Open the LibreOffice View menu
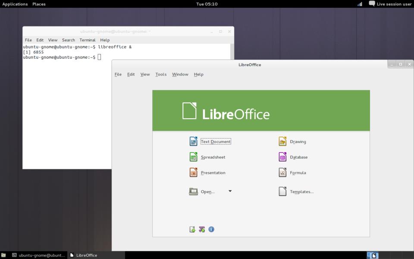 (145, 75)
